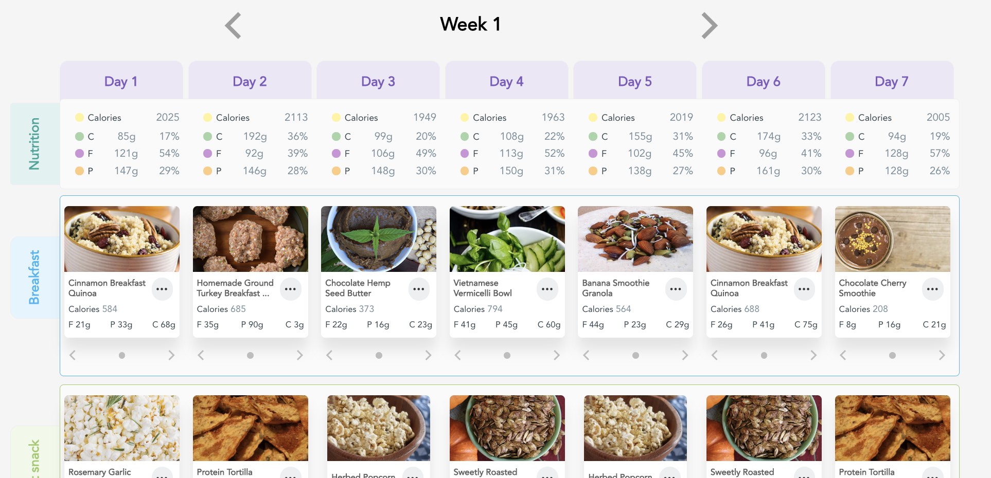Open options for Banana Smoothie Granola
991x478 pixels.
[676, 289]
